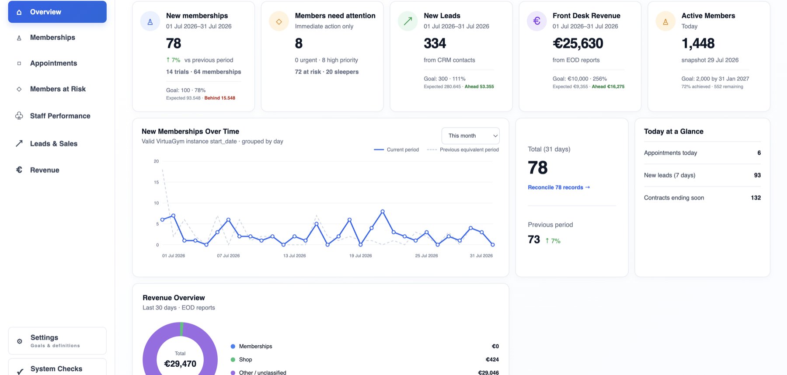
Task: Click the Staff Performance sidebar icon
Action: (x=19, y=116)
